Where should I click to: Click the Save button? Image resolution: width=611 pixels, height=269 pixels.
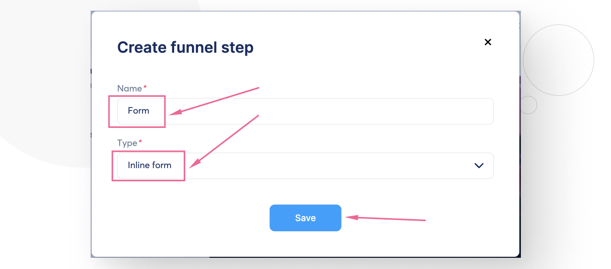[x=305, y=218]
